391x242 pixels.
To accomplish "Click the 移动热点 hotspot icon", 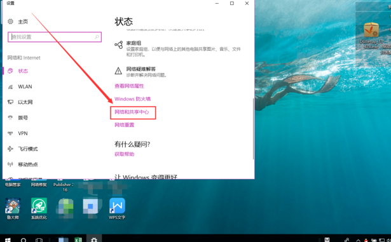I will click(10, 165).
